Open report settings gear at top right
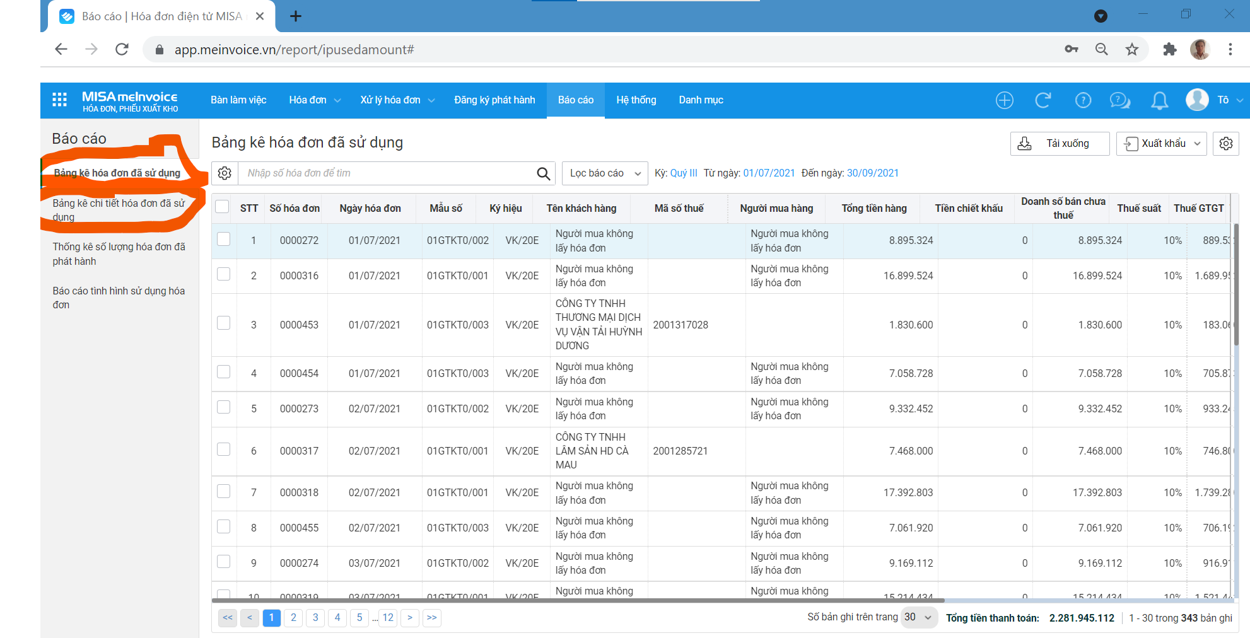 click(x=1226, y=144)
